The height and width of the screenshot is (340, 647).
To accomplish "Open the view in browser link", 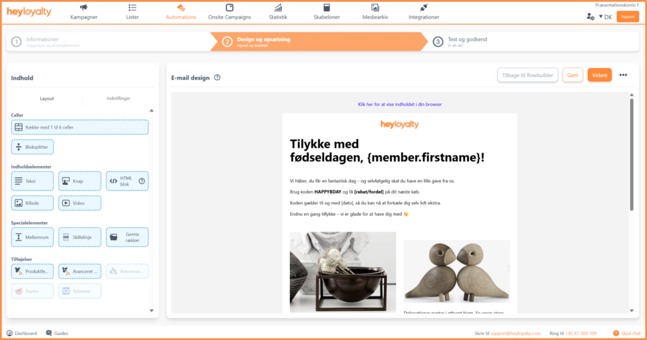I will tap(399, 104).
